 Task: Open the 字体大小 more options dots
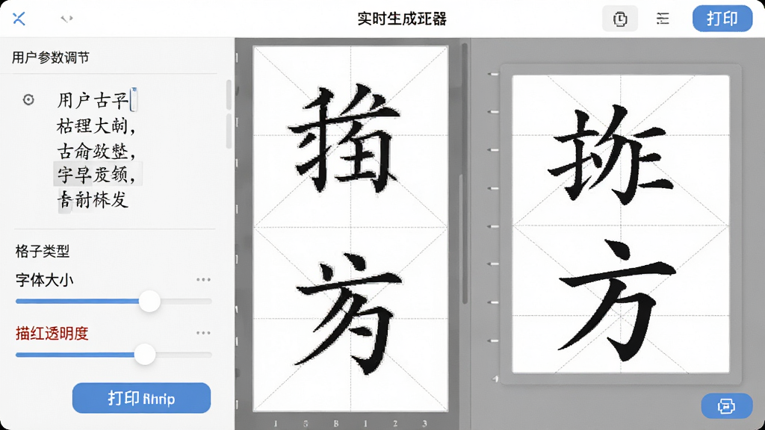click(x=203, y=280)
